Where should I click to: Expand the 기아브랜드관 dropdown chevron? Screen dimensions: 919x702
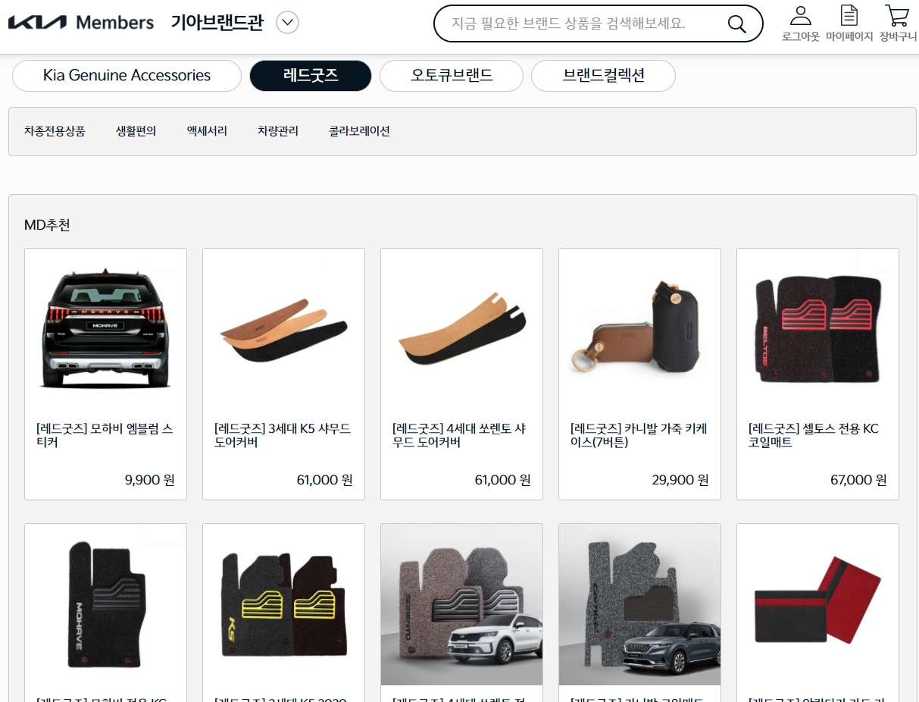(287, 23)
